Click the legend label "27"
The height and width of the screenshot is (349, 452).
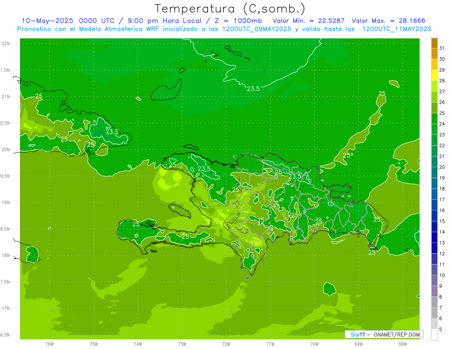click(x=442, y=91)
